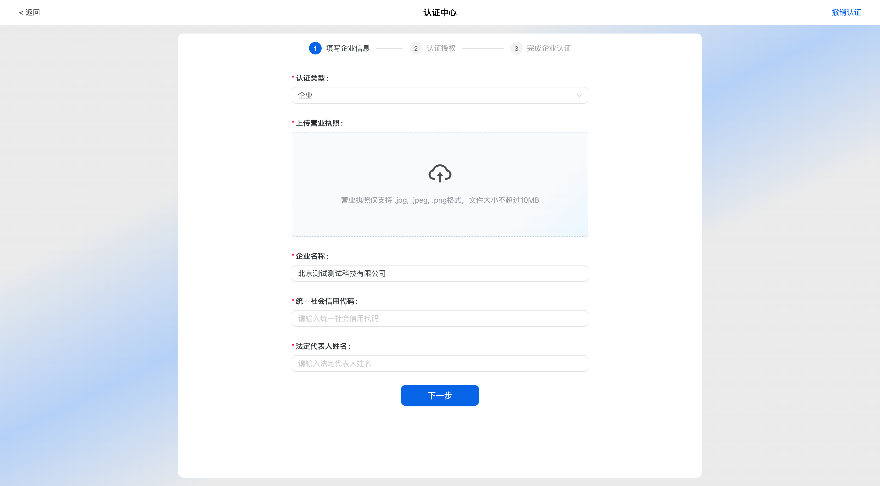This screenshot has width=880, height=486.
Task: Click 撤销认证 link at top right
Action: click(846, 12)
